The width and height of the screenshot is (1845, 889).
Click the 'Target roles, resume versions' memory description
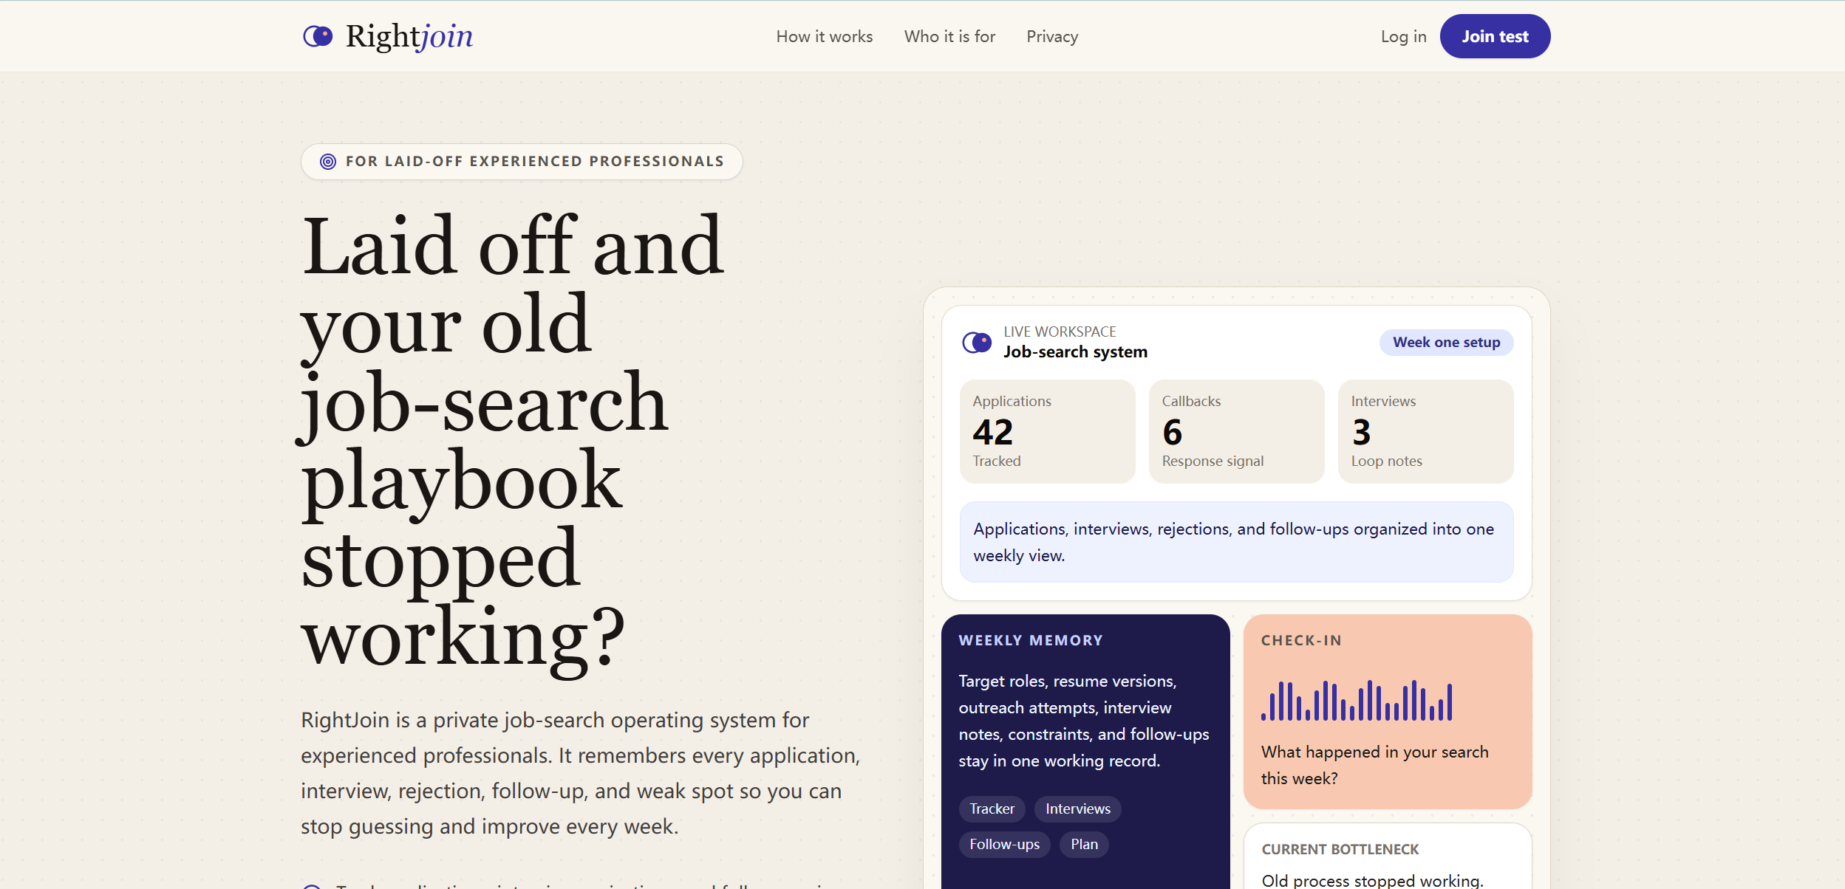coord(1084,721)
